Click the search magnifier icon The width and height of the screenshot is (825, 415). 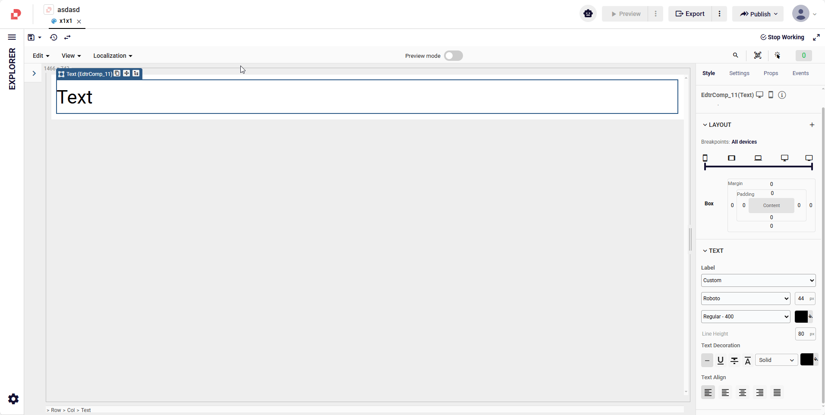point(735,55)
